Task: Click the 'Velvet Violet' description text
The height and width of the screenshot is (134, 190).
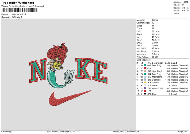Action: [157, 88]
